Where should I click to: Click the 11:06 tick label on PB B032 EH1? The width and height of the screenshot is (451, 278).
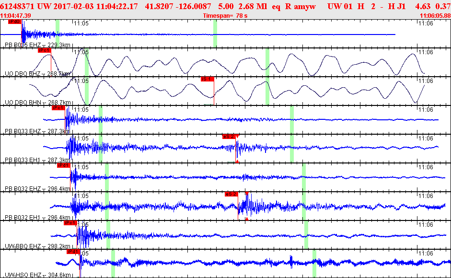click(426, 196)
